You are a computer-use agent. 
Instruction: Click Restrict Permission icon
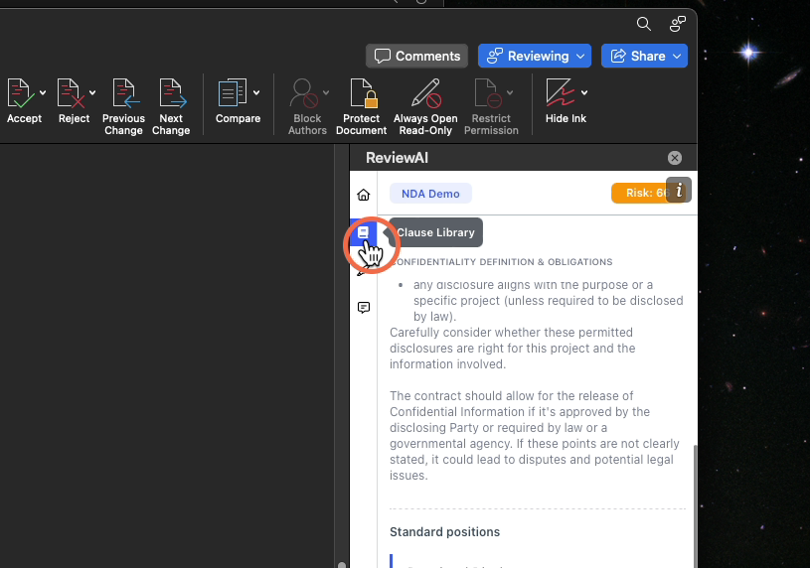point(488,93)
